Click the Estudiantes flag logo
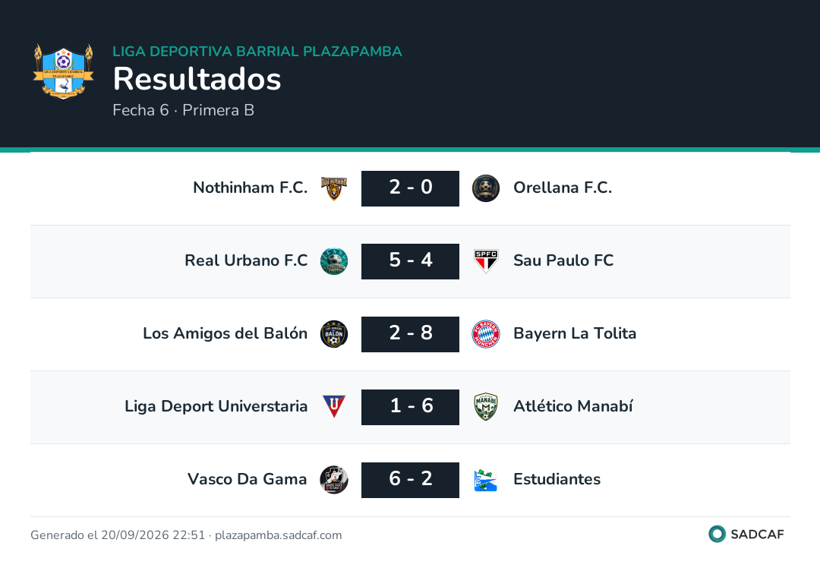The image size is (820, 574). 485,480
